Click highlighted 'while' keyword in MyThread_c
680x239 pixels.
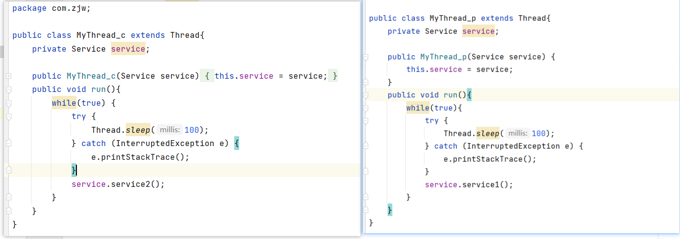tap(64, 103)
